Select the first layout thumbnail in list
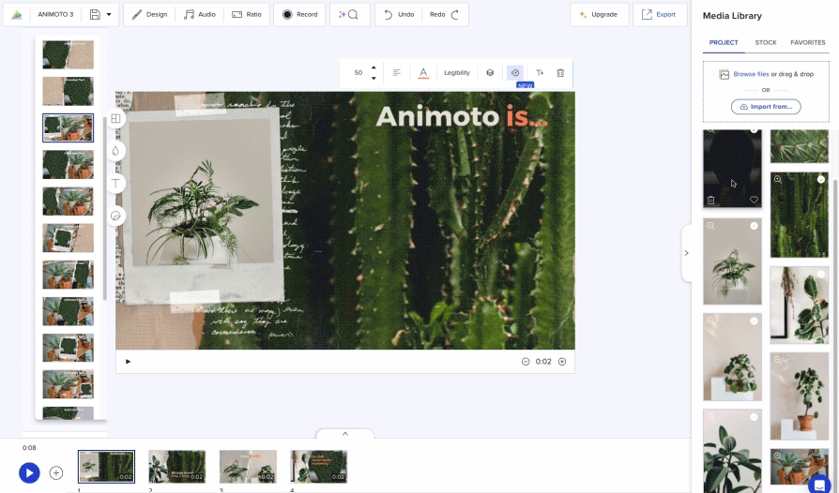The height and width of the screenshot is (493, 839). 68,54
